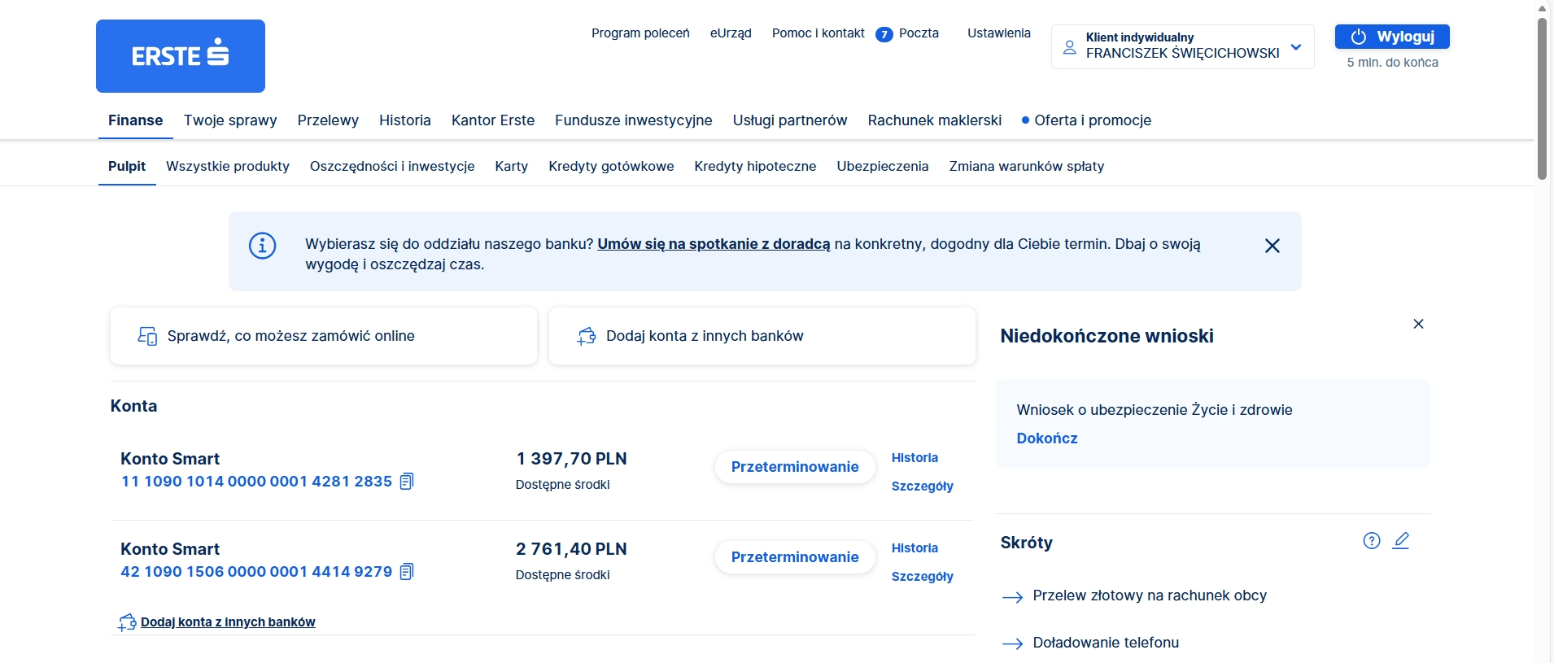
Task: Switch to the Wszystkie produkty tab
Action: (x=227, y=166)
